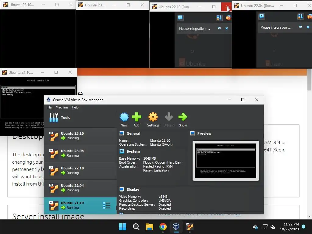The width and height of the screenshot is (312, 234).
Task: Click the General section heading
Action: (133, 133)
